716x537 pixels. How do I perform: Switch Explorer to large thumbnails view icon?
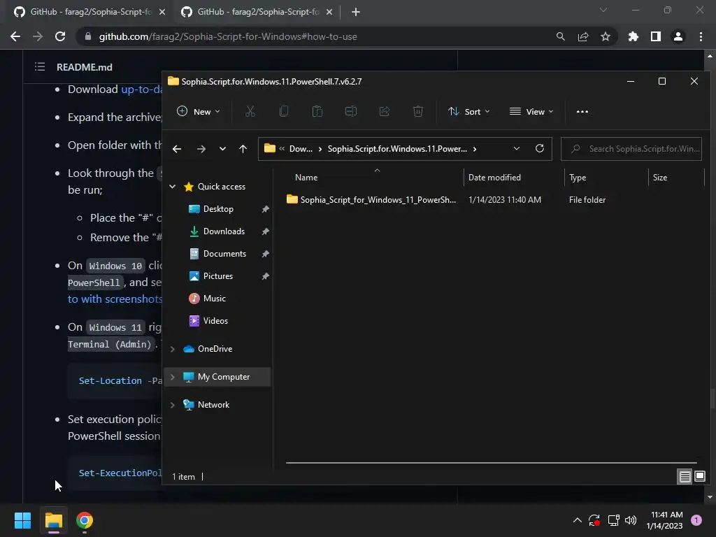pyautogui.click(x=700, y=477)
